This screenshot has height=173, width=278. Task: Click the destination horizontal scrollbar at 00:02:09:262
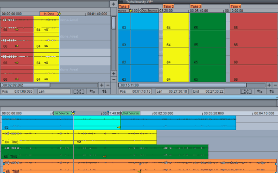pyautogui.click(x=25, y=85)
